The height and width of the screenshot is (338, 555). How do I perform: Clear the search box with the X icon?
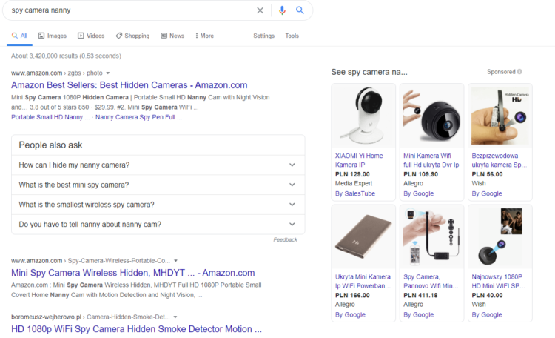tap(260, 10)
